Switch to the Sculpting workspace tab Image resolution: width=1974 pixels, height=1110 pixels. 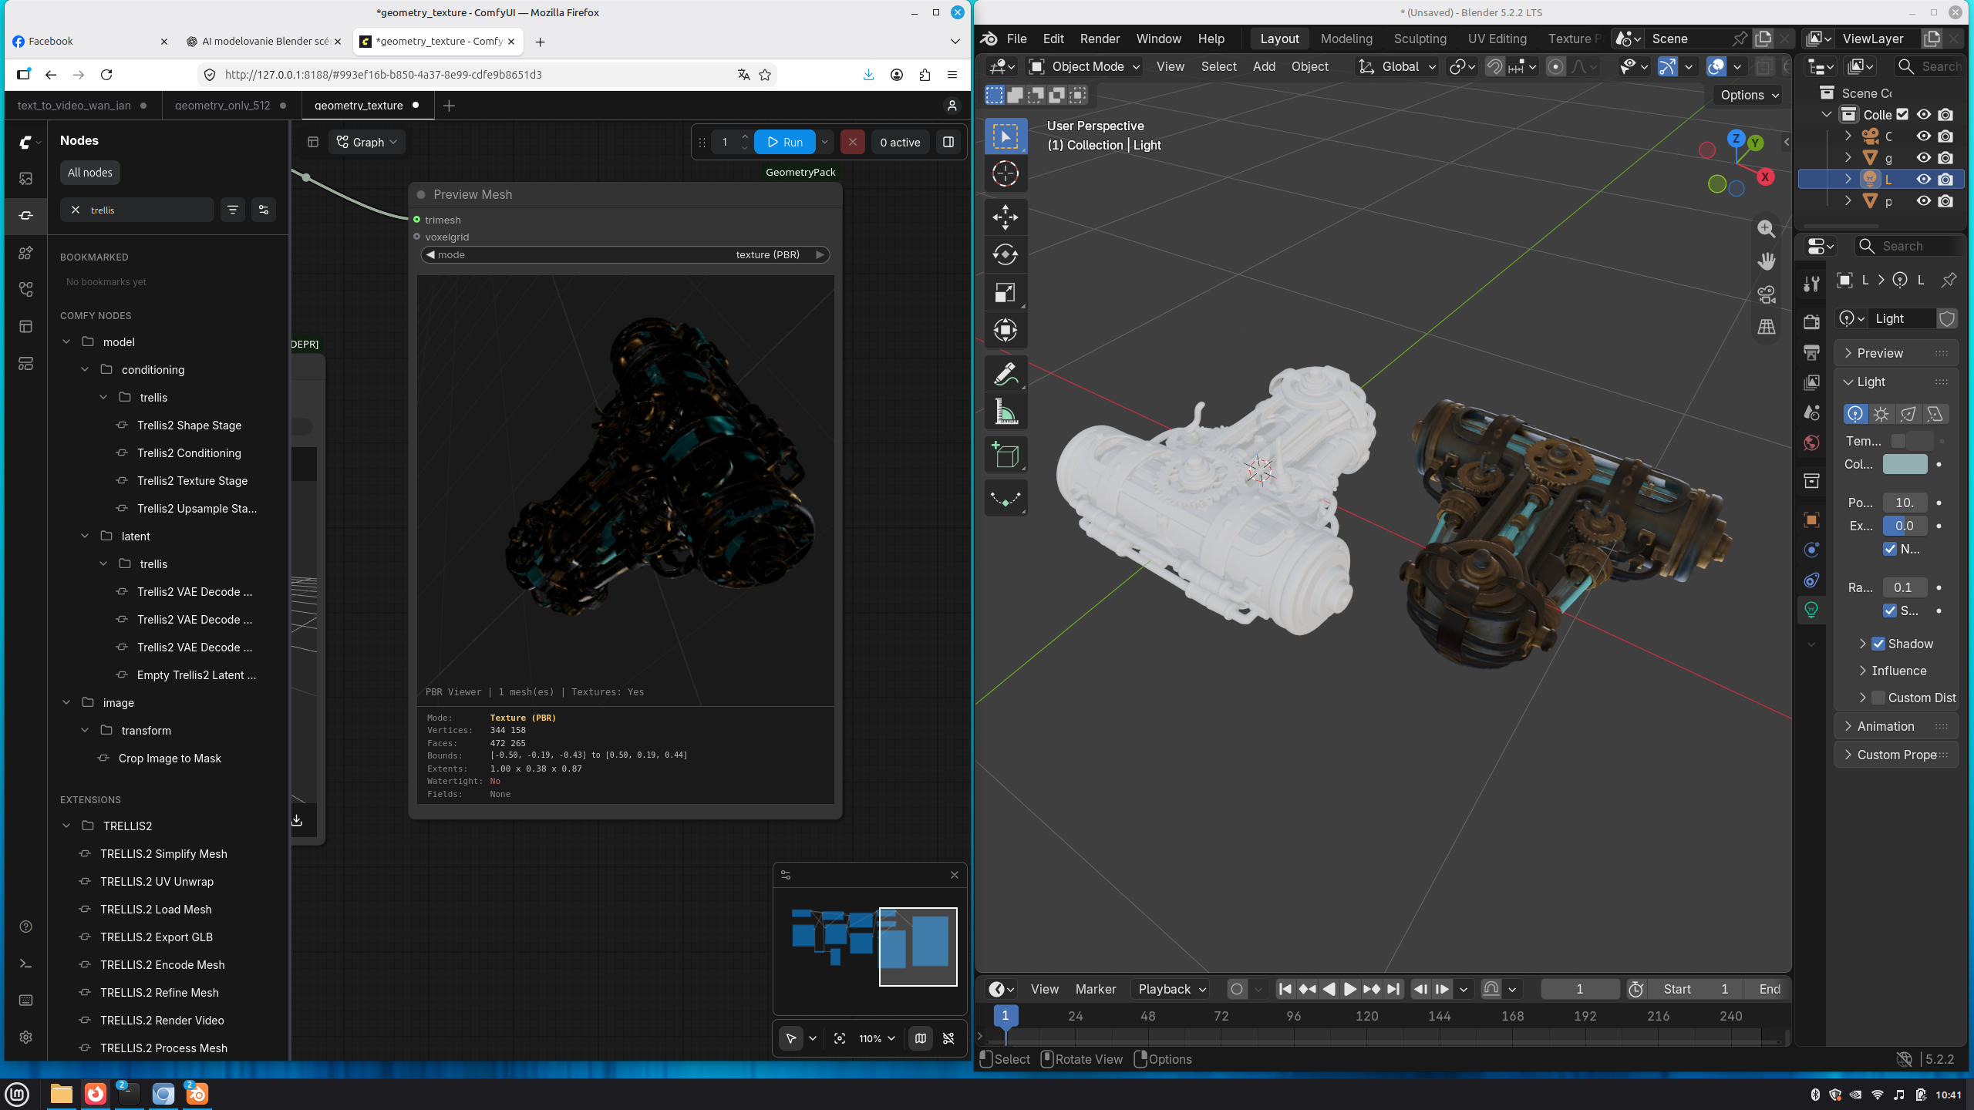[x=1420, y=39]
